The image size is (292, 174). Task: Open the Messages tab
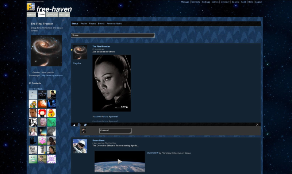64,15
